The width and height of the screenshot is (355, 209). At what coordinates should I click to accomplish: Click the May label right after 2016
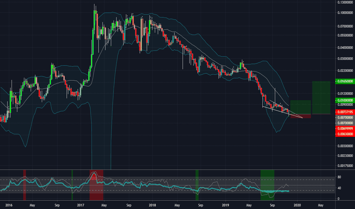pos(32,205)
